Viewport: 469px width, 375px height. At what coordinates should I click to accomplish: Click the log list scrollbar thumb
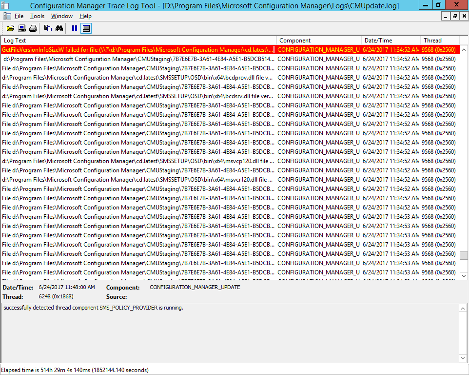[464, 255]
